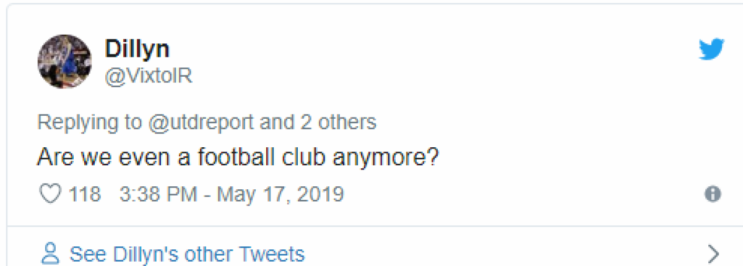Viewport: 743px width, 266px height.
Task: Click the tweet text about football club
Action: (238, 157)
